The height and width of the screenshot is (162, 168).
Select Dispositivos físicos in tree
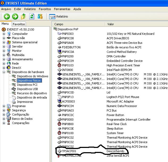[x=29, y=80]
